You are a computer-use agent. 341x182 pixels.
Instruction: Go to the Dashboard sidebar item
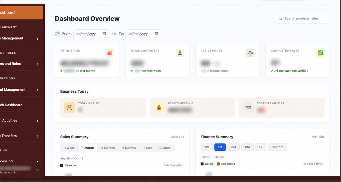[22, 13]
